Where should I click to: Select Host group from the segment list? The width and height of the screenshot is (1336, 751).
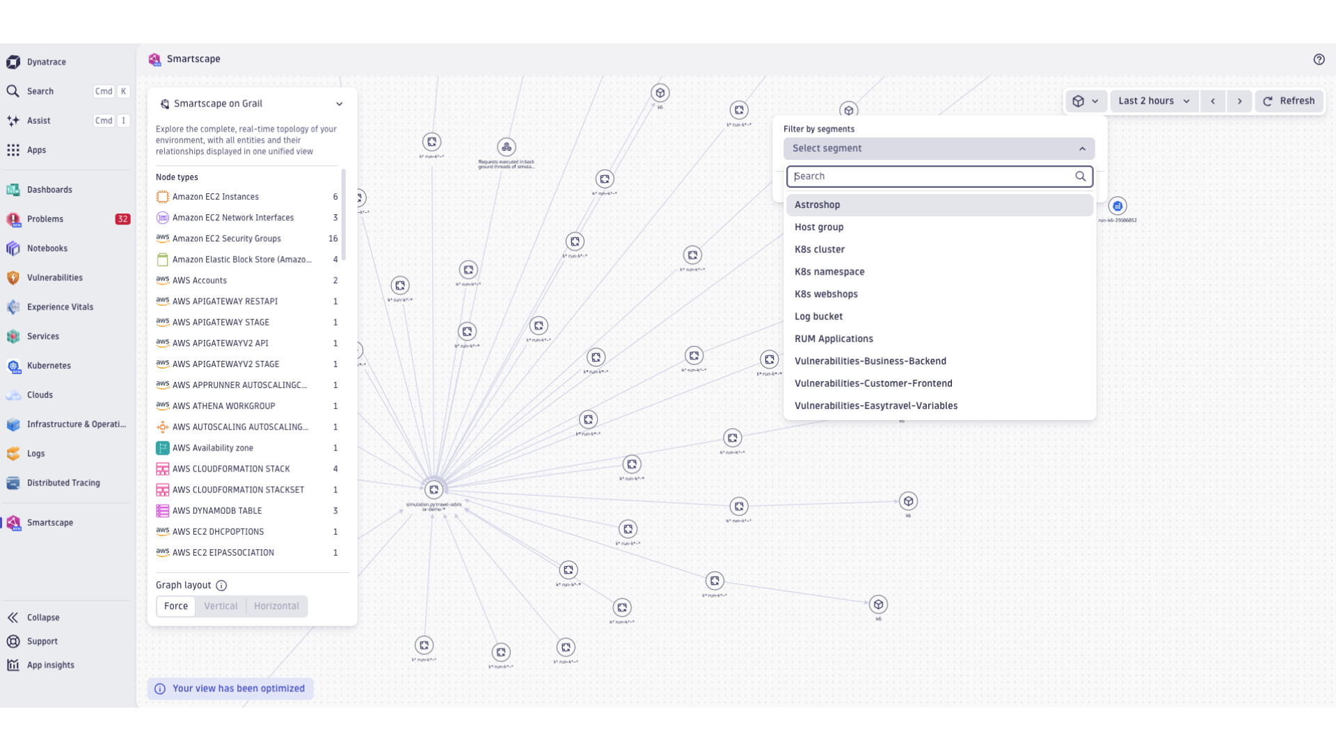(x=819, y=227)
